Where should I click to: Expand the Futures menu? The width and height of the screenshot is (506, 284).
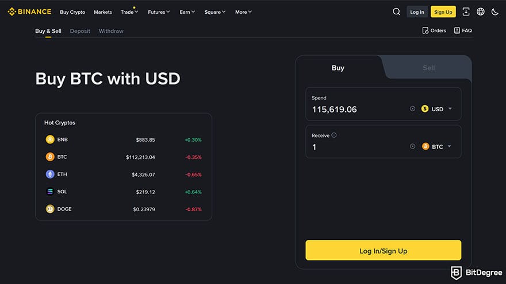[x=159, y=12]
